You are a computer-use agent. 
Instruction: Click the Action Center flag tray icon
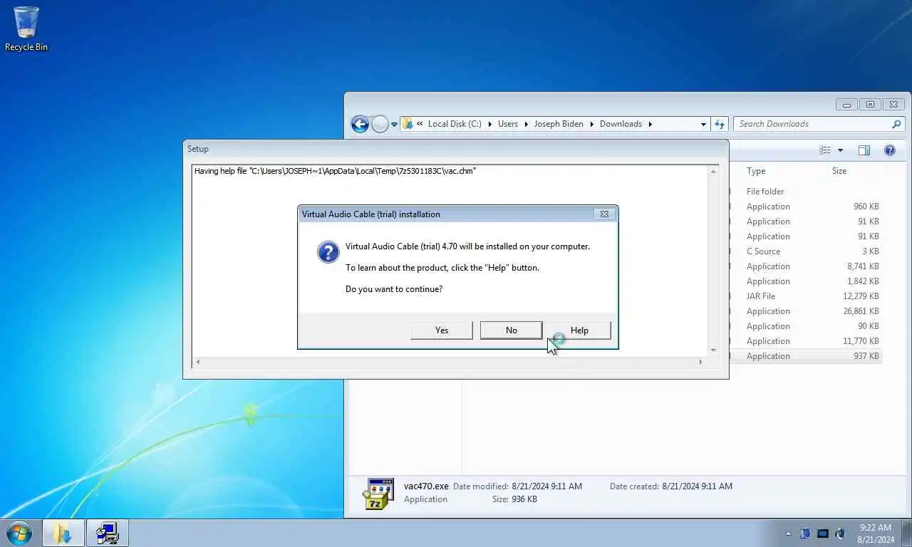tap(805, 533)
